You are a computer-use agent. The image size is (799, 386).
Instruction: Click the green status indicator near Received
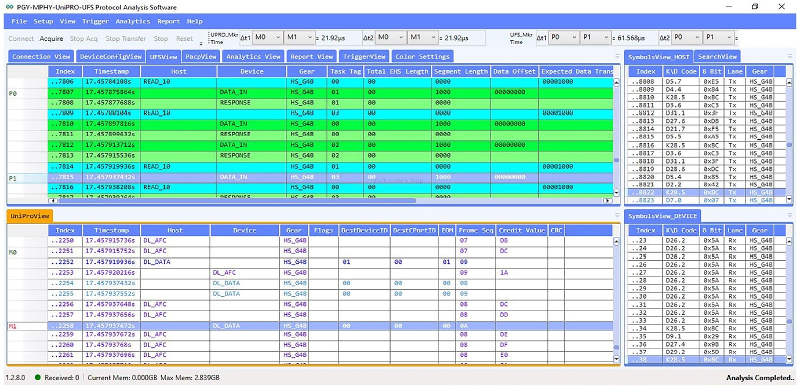pos(38,377)
